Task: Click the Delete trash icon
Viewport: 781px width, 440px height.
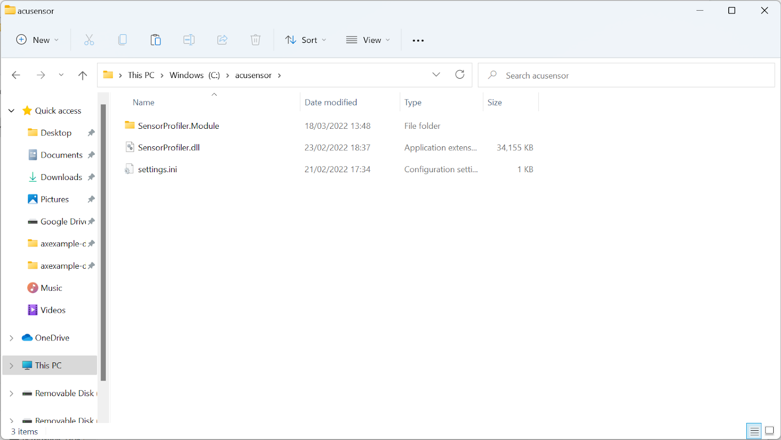Action: pyautogui.click(x=255, y=40)
